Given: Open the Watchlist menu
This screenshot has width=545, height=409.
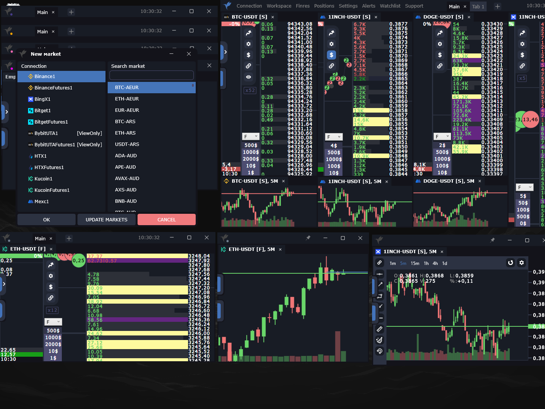Looking at the screenshot, I should coord(390,6).
